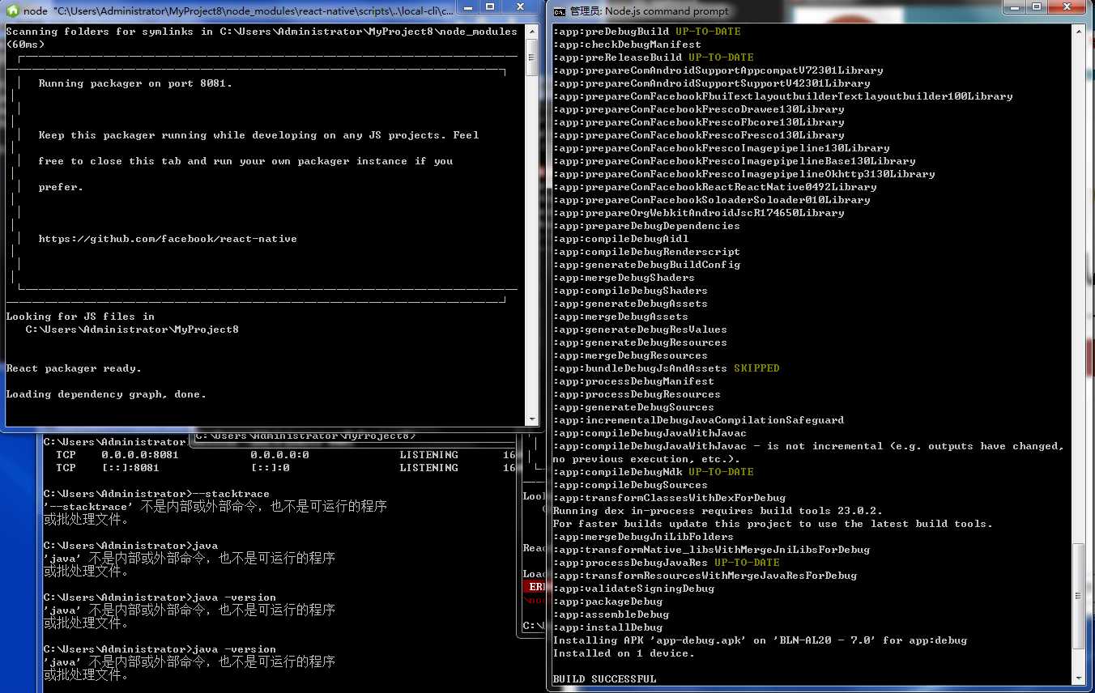Screen dimensions: 1095x693
Task: Click the 'Keep this packager running' line
Action: tap(258, 135)
